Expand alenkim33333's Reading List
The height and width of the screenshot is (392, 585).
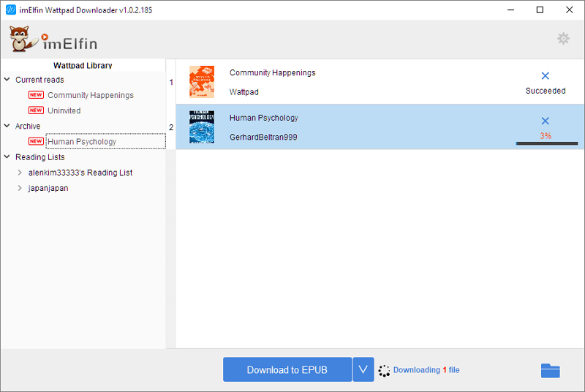click(20, 173)
